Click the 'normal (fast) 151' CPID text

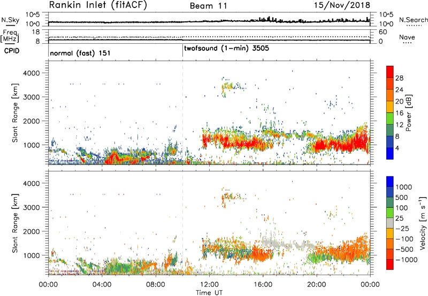pyautogui.click(x=80, y=53)
